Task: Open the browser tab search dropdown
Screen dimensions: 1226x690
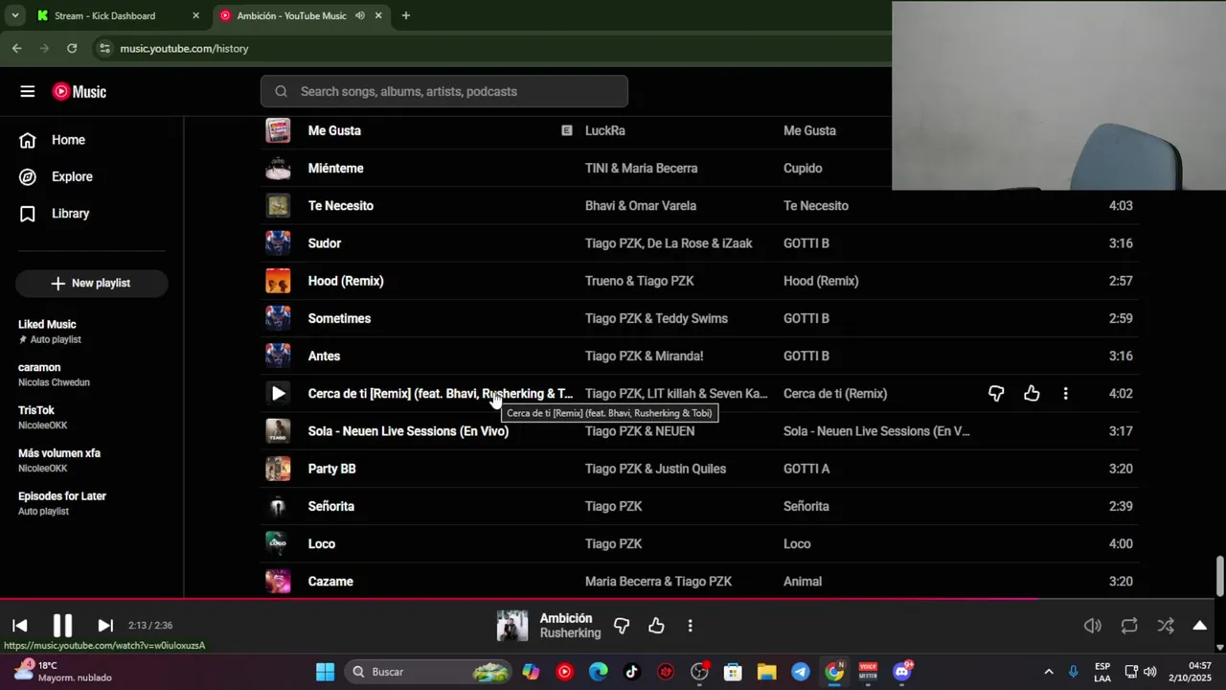Action: (x=14, y=15)
